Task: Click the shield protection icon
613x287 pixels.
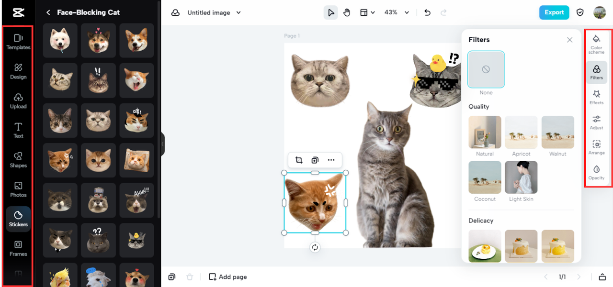Action: point(580,12)
